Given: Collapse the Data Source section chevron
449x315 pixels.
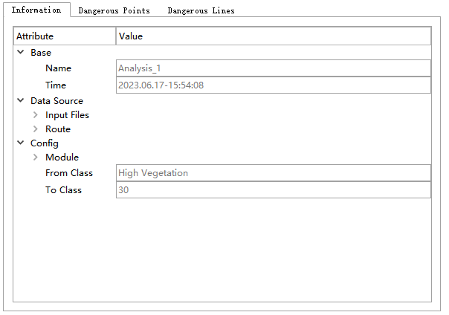Looking at the screenshot, I should pyautogui.click(x=21, y=100).
